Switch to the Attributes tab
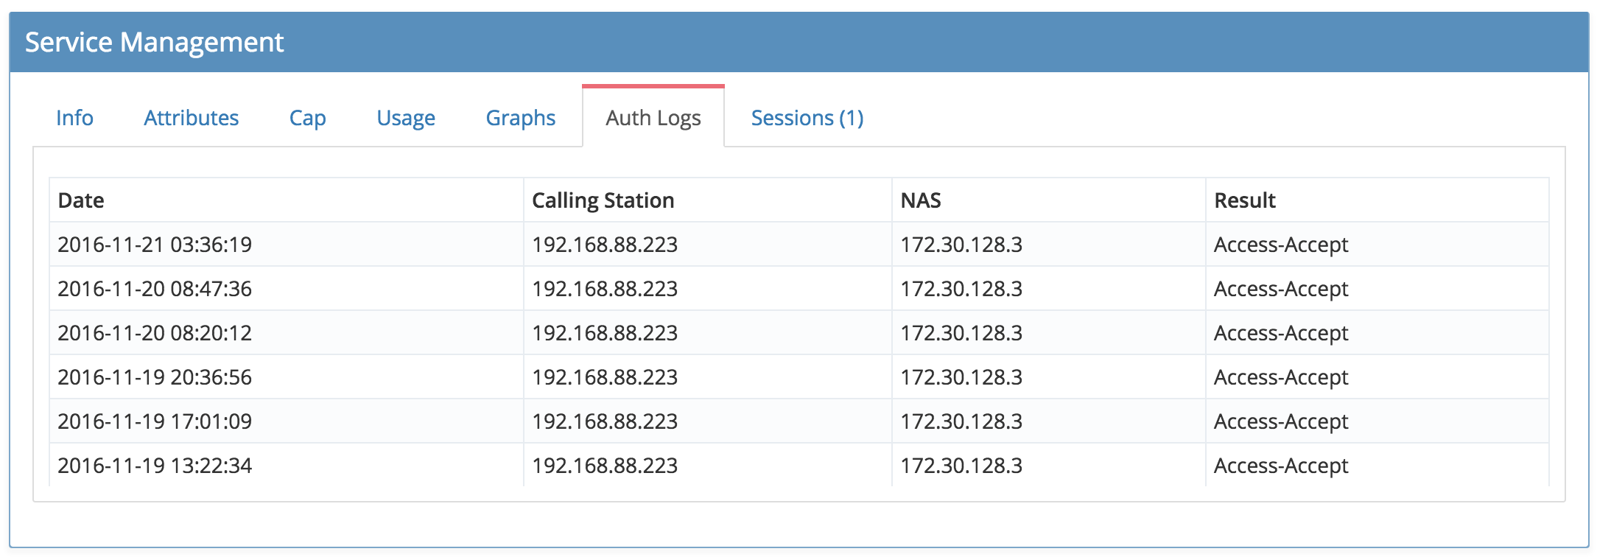 tap(191, 118)
